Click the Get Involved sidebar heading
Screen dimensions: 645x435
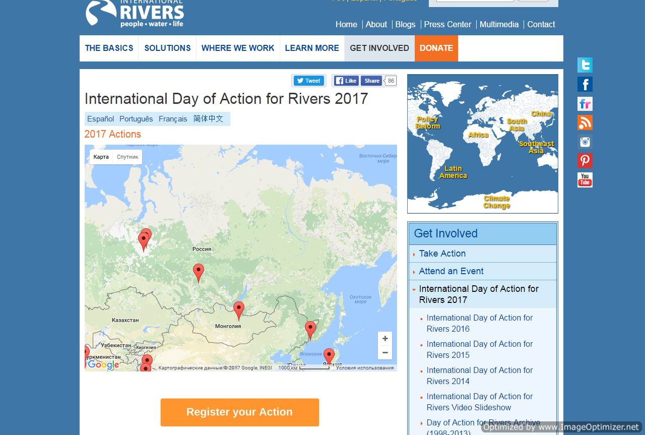coord(483,234)
